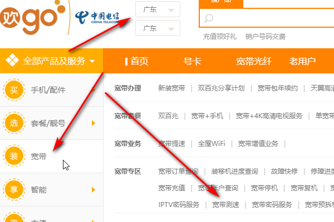Click 宽带专区 section heading
This screenshot has height=222, width=334.
(x=128, y=171)
